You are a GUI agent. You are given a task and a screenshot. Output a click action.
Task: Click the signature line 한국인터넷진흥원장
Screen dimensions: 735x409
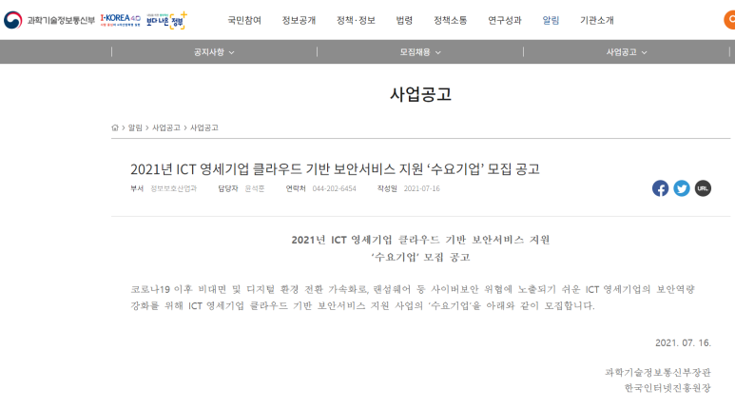tap(667, 388)
